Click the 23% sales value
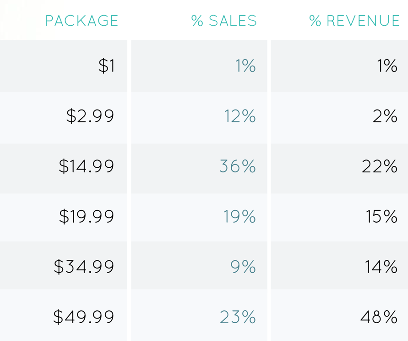The width and height of the screenshot is (408, 341). (x=238, y=317)
